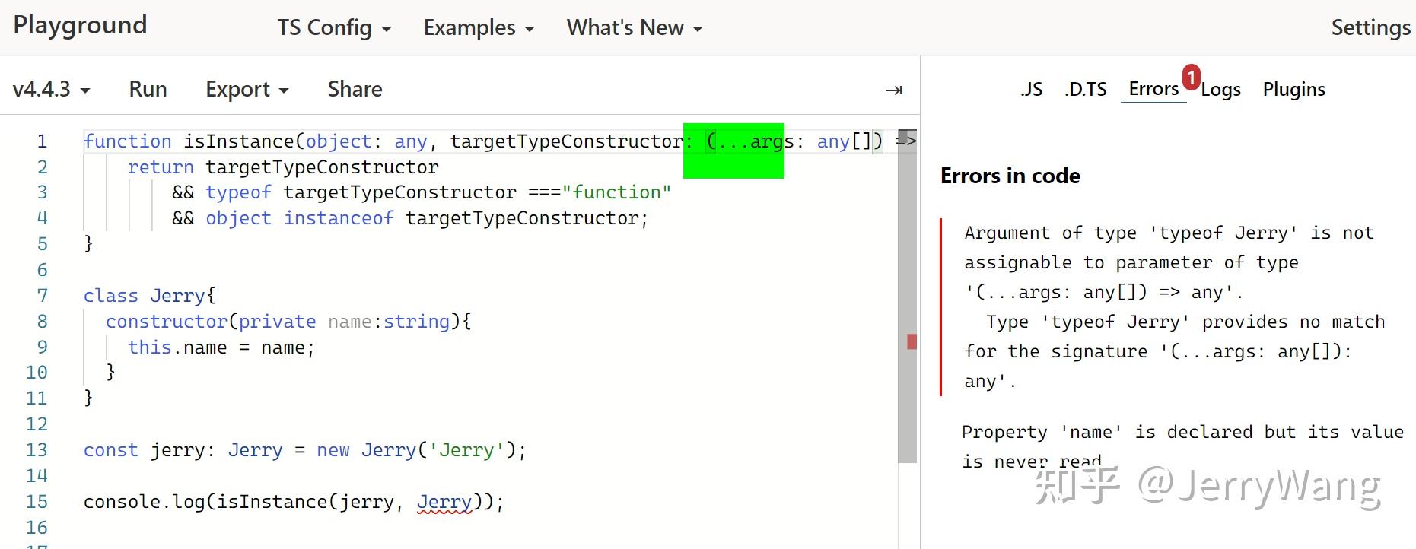This screenshot has height=549, width=1416.
Task: Open the Logs tab
Action: pos(1220,90)
